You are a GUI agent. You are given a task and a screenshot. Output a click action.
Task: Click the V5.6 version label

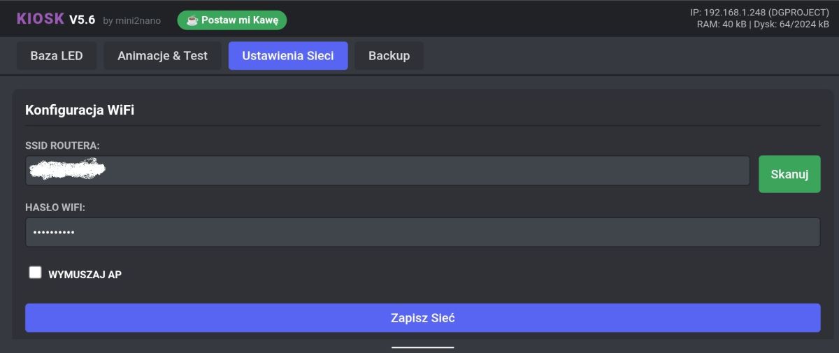pyautogui.click(x=82, y=20)
